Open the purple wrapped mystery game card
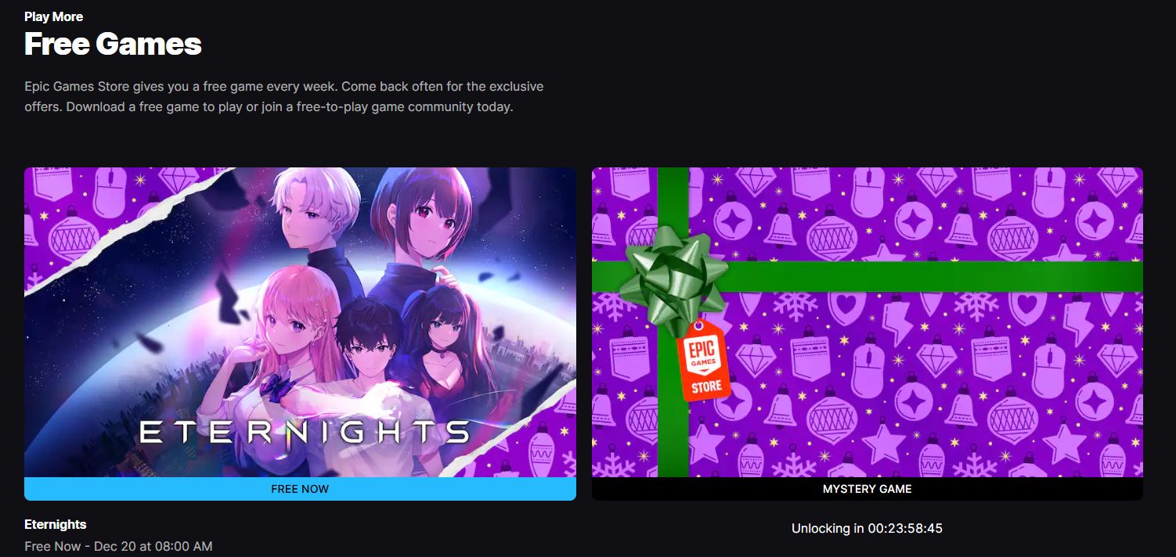The height and width of the screenshot is (557, 1176). point(867,322)
